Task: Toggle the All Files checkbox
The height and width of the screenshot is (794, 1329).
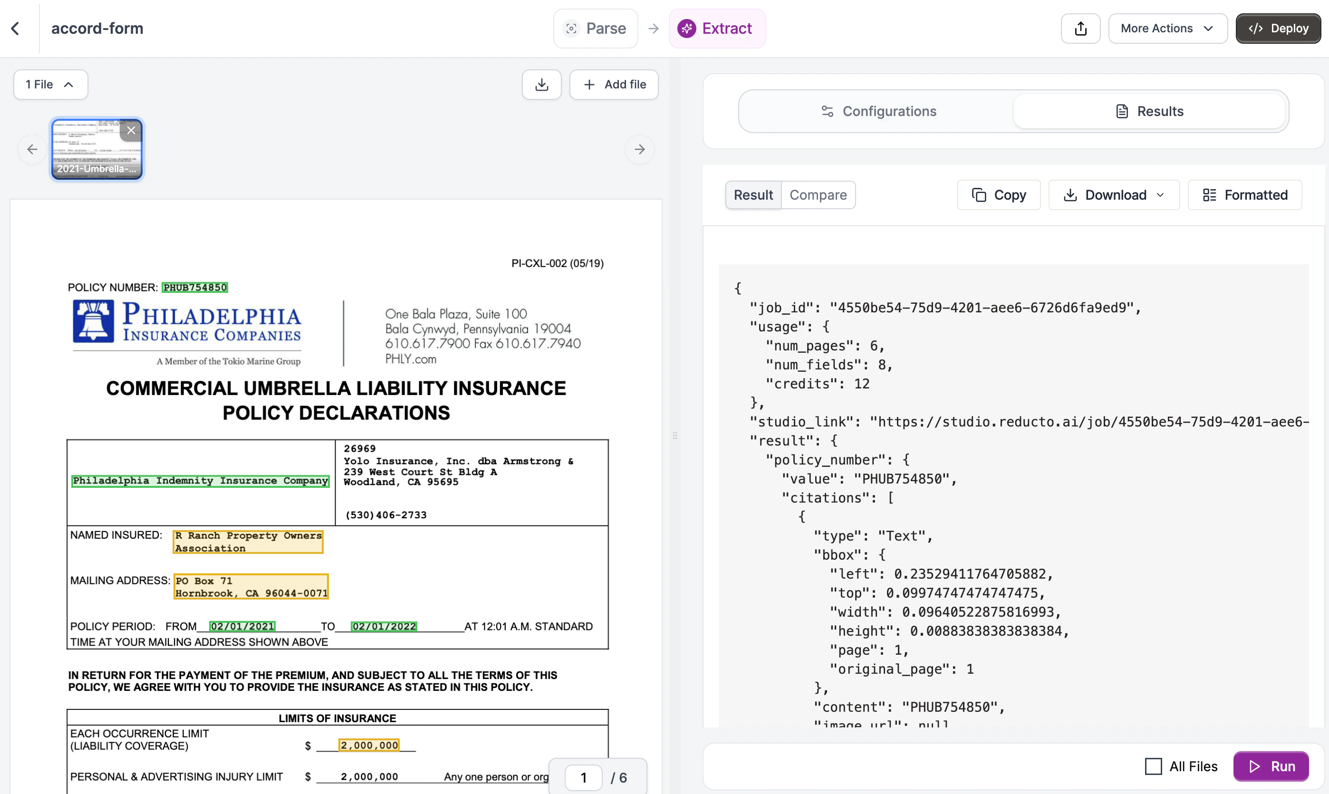Action: (x=1153, y=766)
